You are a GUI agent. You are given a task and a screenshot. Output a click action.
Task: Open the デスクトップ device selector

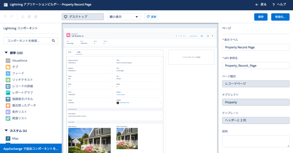coord(83,17)
